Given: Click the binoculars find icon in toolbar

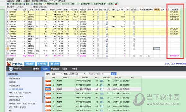Looking at the screenshot, I should tap(8, 4).
